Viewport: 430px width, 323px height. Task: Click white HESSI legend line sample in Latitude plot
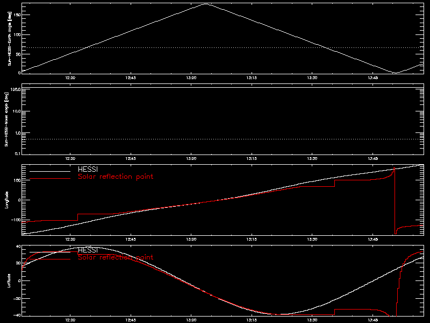(x=50, y=252)
